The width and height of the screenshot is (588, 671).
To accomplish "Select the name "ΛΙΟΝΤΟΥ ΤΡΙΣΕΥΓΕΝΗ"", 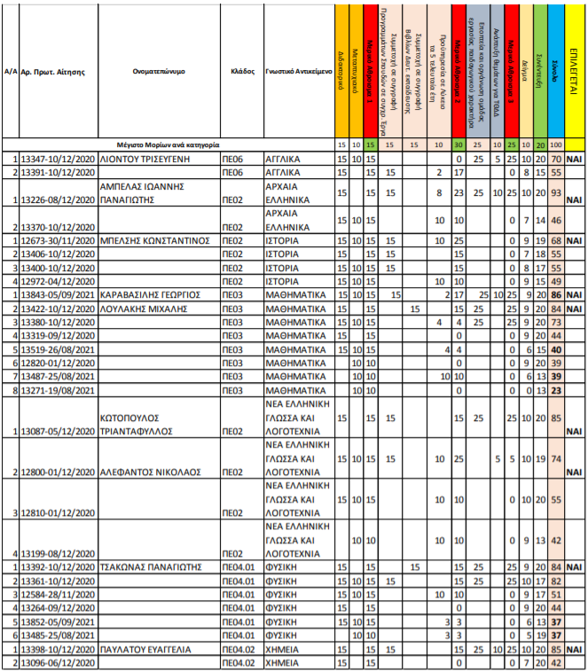I will pyautogui.click(x=145, y=160).
